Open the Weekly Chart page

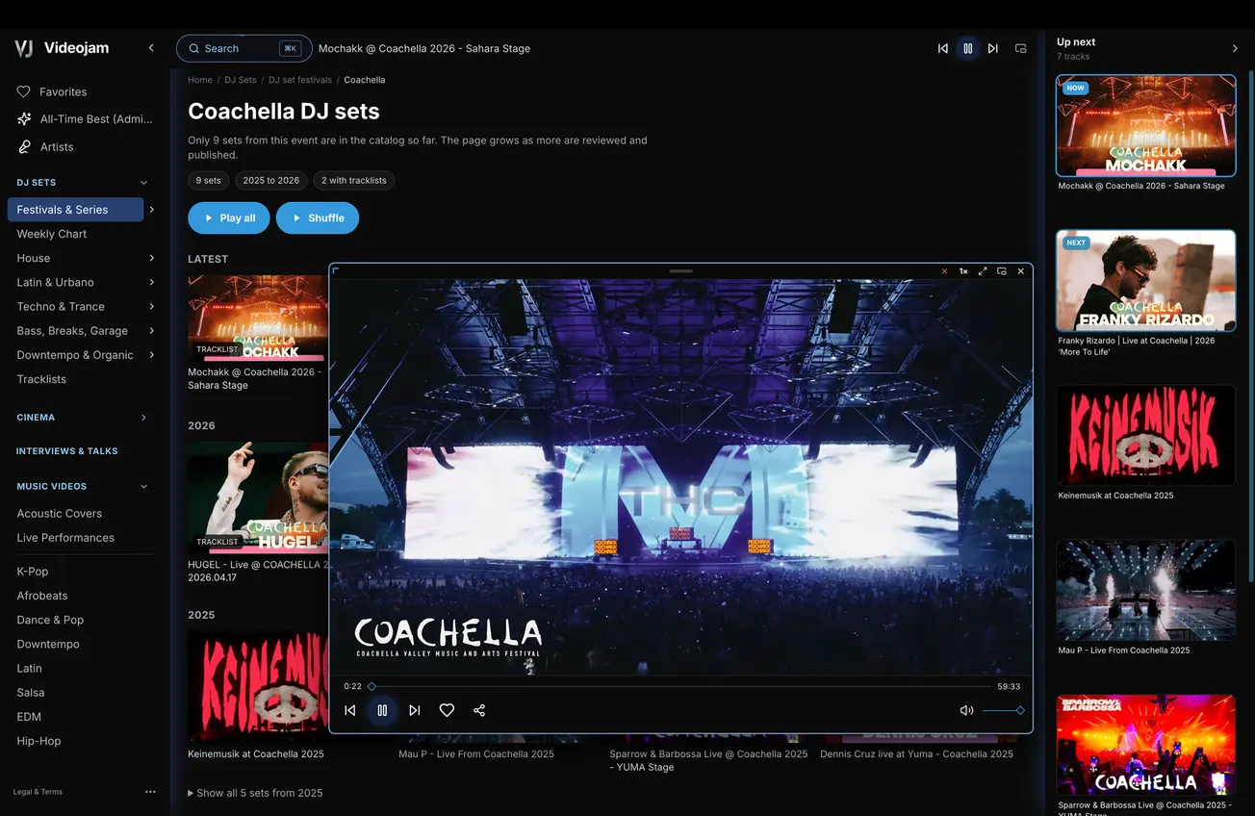coord(52,234)
